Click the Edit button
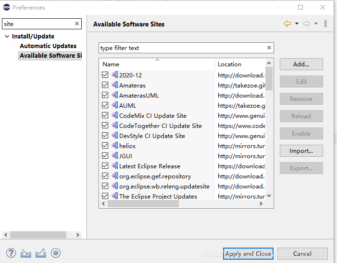Viewport: 337px width, 263px height. pos(301,82)
